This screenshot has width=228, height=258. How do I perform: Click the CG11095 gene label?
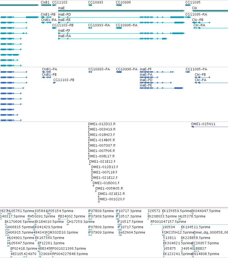(193, 2)
